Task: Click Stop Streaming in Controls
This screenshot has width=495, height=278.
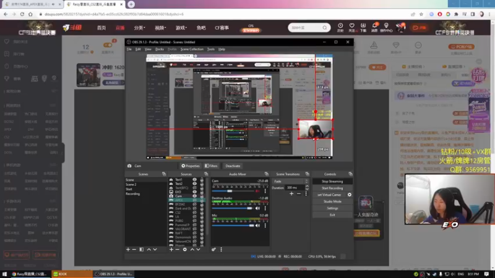Action: [x=332, y=181]
